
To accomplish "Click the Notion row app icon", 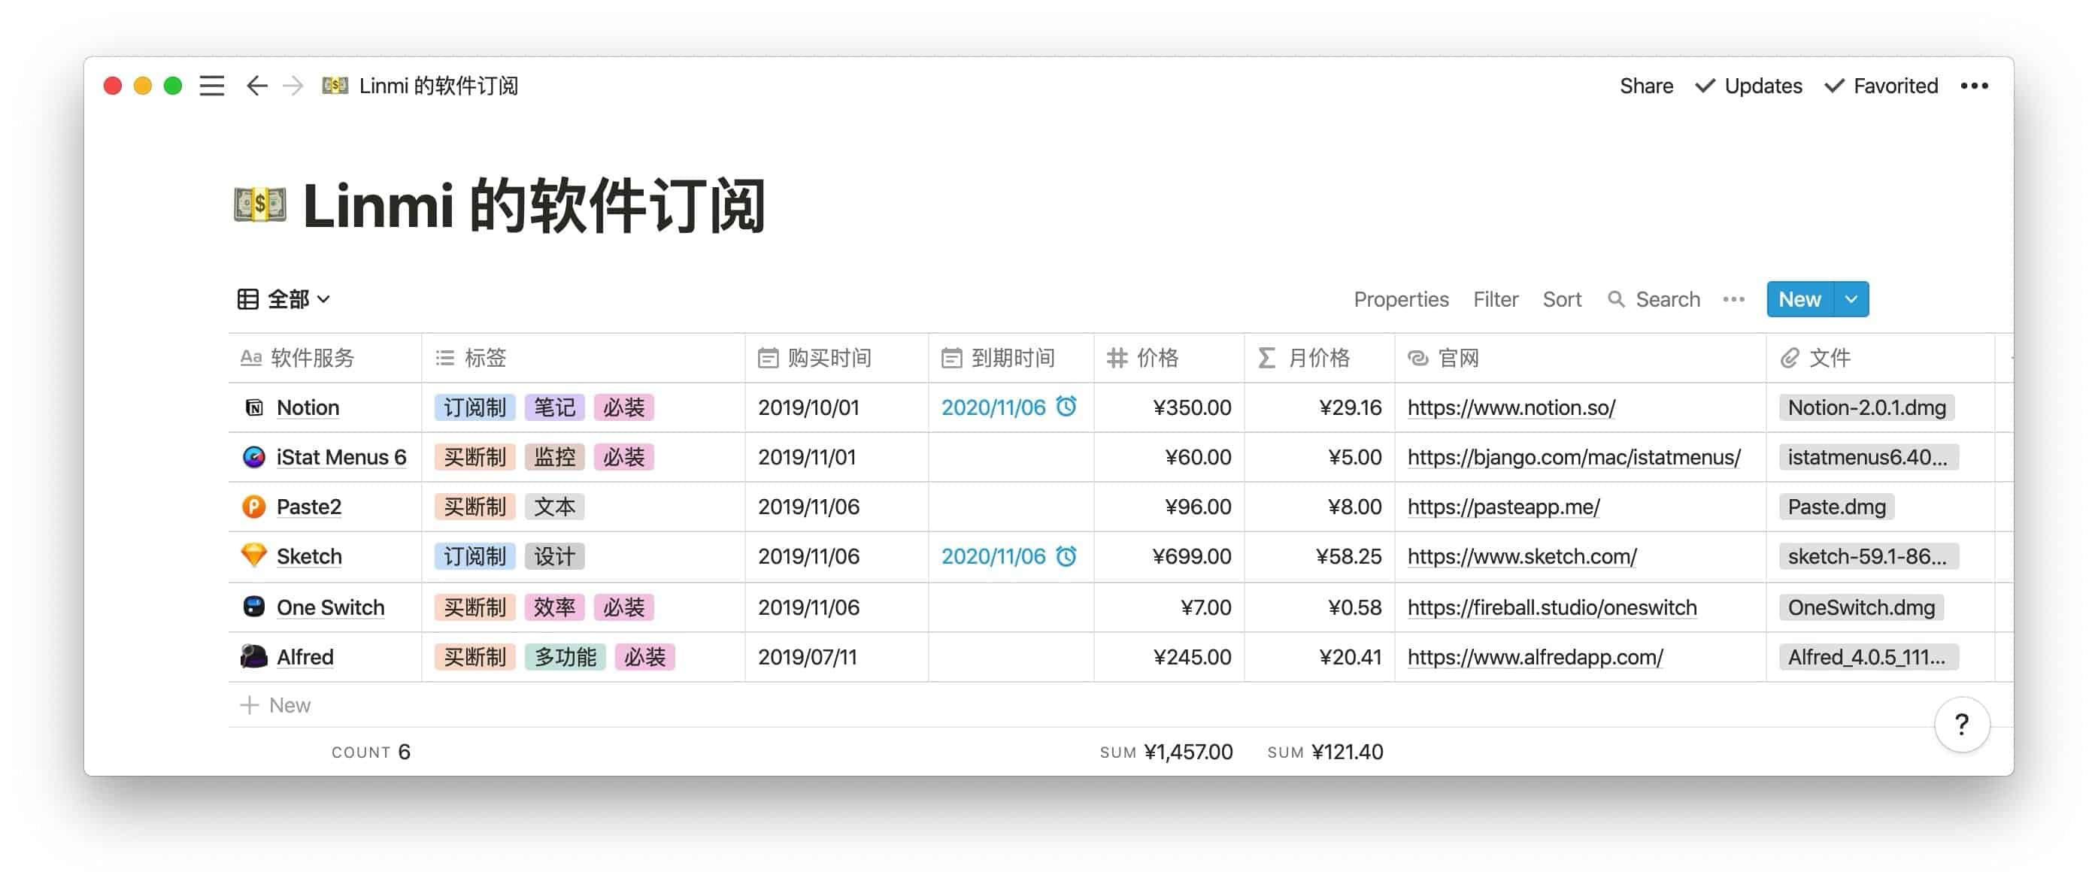I will (254, 407).
